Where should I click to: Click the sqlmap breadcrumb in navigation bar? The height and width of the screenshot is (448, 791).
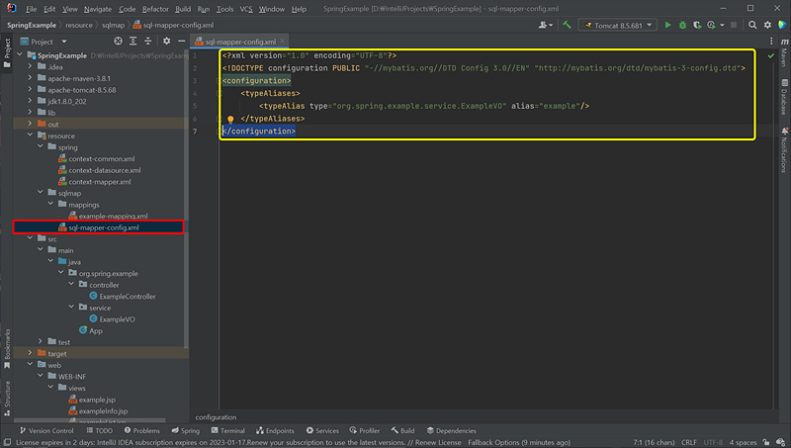[x=113, y=25]
